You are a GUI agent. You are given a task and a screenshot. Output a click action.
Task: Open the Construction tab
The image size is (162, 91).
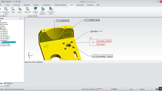[47, 5]
